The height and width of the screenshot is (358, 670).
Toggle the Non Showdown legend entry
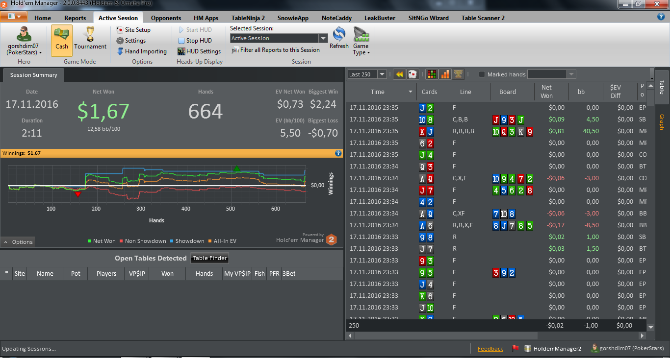(x=143, y=241)
